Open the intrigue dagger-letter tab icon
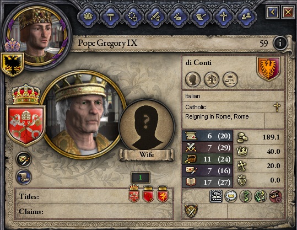This screenshot has height=230, width=297. 178,17
